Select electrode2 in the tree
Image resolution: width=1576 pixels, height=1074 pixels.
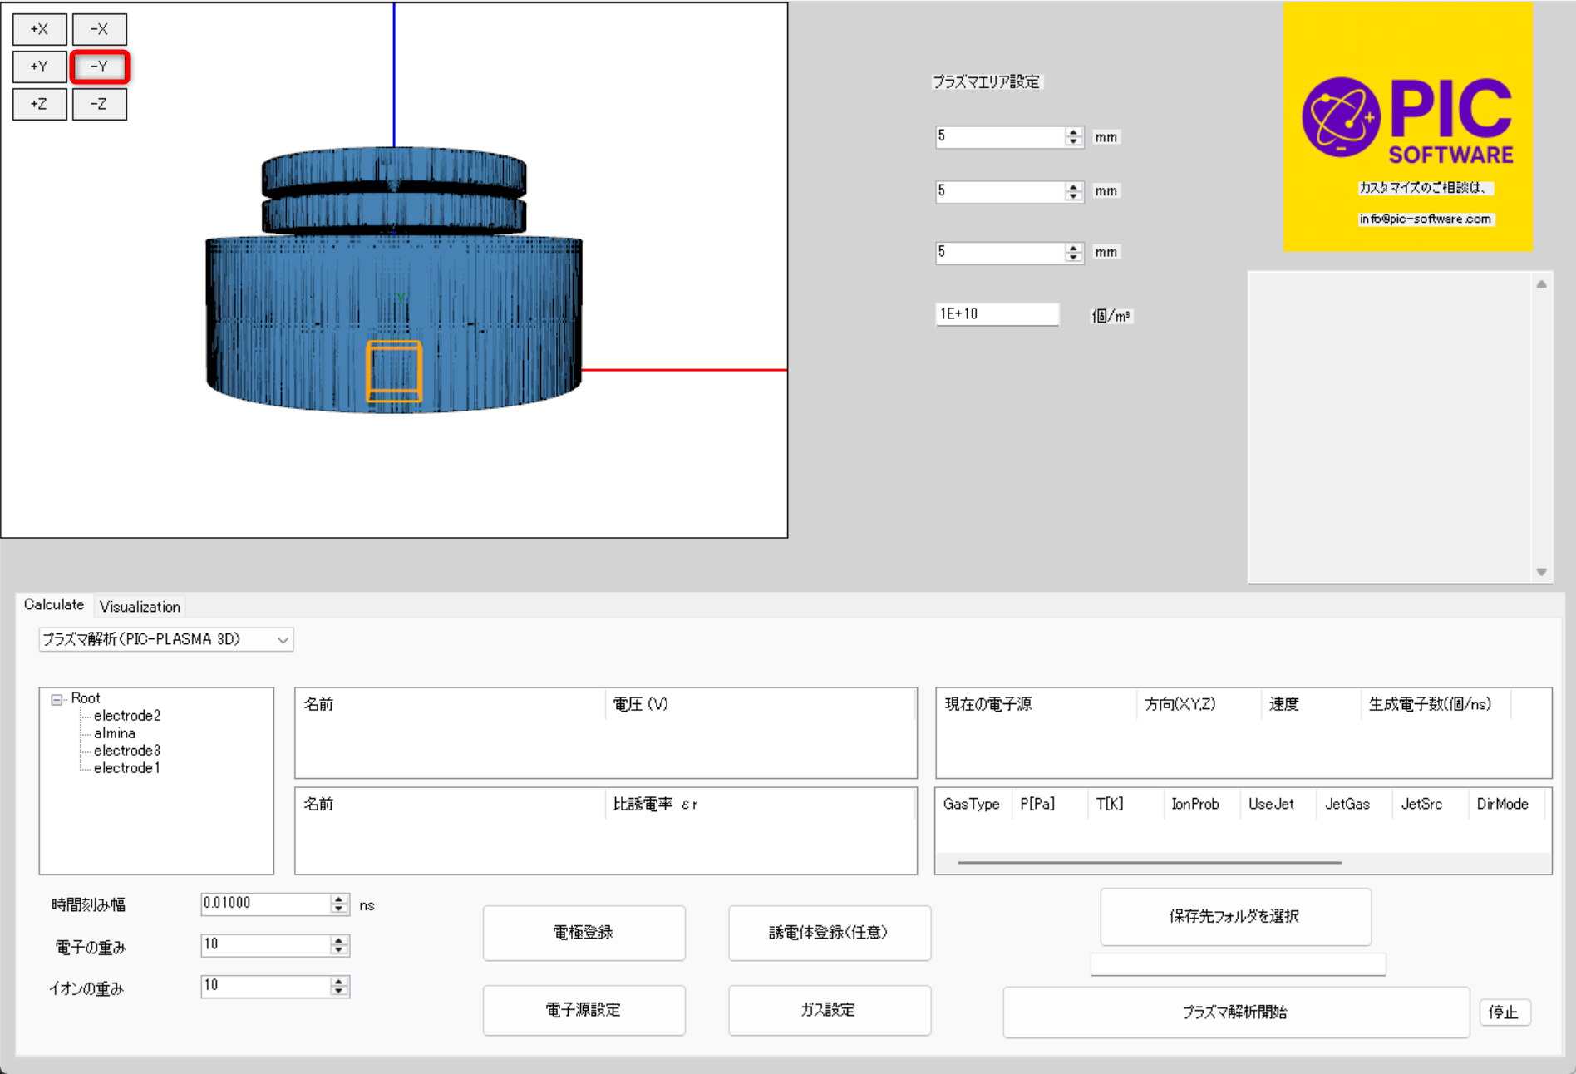126,716
